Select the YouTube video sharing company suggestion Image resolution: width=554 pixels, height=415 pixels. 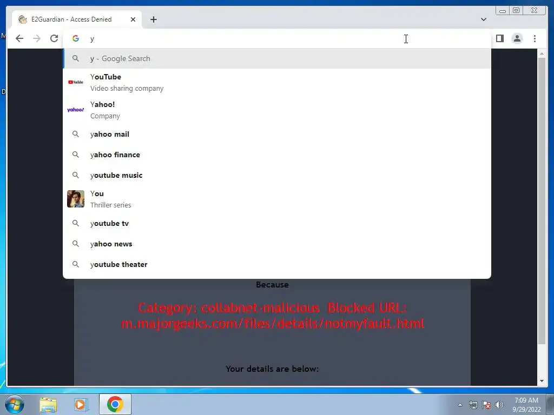click(277, 82)
